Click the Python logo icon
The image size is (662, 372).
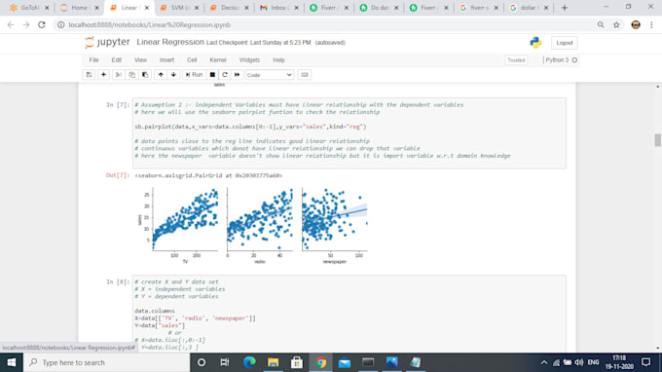tap(535, 42)
